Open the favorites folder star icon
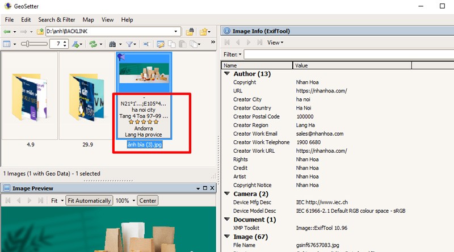The height and width of the screenshot is (252, 454). 203,31
